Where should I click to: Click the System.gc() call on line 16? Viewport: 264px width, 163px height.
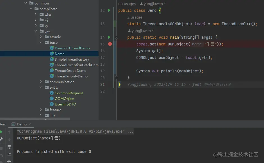(149, 51)
